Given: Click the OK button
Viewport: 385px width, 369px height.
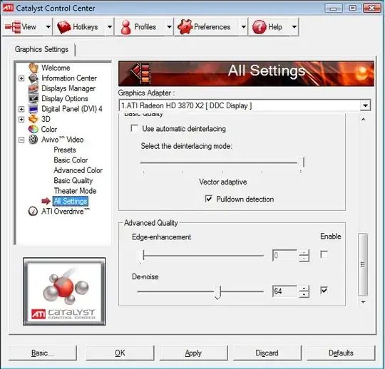Looking at the screenshot, I should pos(120,353).
